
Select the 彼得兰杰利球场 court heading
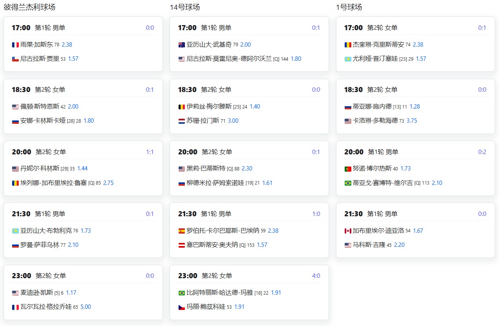click(29, 7)
